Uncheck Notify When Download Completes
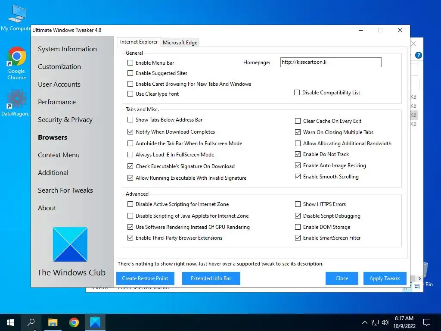 coord(130,132)
